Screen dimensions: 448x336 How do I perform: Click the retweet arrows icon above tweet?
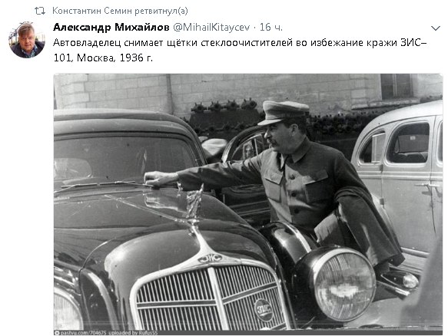tap(40, 12)
